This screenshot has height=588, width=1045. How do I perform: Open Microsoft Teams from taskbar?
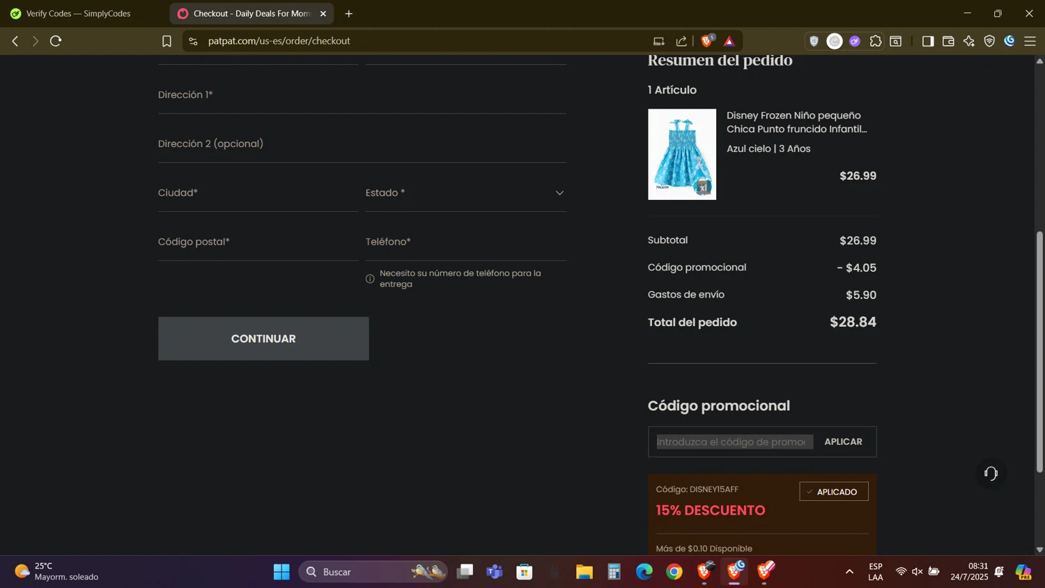click(495, 572)
